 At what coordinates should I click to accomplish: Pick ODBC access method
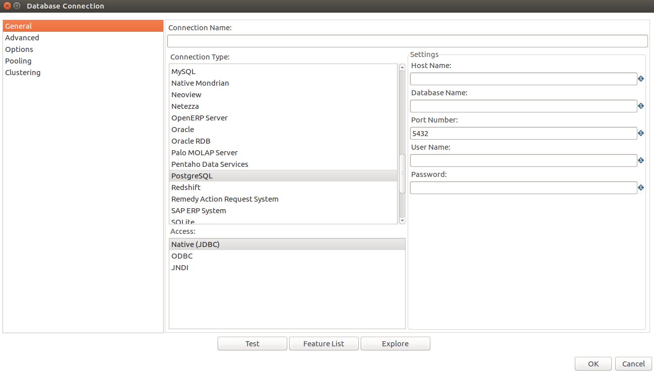coord(182,256)
